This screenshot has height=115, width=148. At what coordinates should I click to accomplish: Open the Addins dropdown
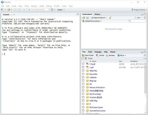(x=61, y=10)
